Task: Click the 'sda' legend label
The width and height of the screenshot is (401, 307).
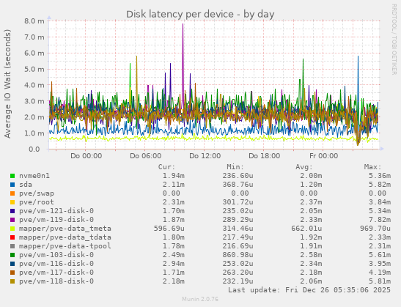Action: point(26,185)
